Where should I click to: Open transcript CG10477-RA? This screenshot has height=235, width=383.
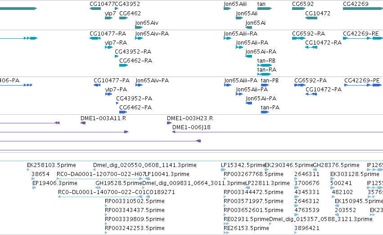(108, 34)
